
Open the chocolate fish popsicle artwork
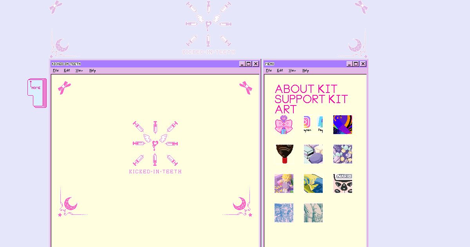[x=284, y=154]
